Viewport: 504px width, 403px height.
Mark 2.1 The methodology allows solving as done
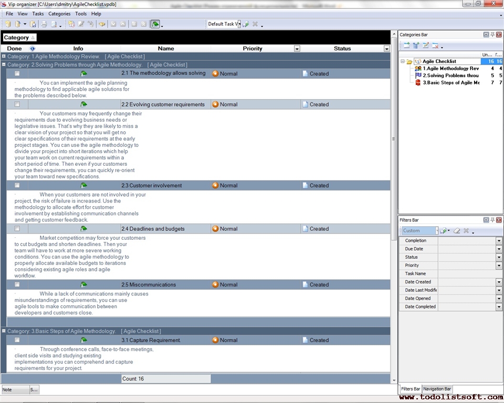tap(17, 73)
